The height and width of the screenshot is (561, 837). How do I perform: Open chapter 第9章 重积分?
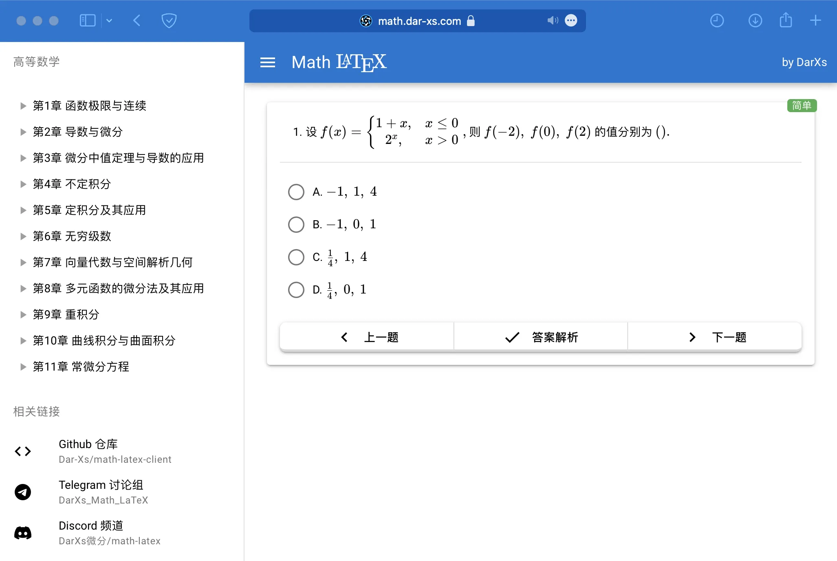[x=66, y=315]
